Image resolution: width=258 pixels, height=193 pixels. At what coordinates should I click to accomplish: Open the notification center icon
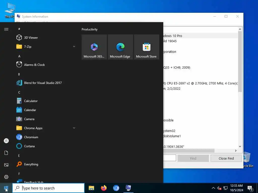click(250, 188)
